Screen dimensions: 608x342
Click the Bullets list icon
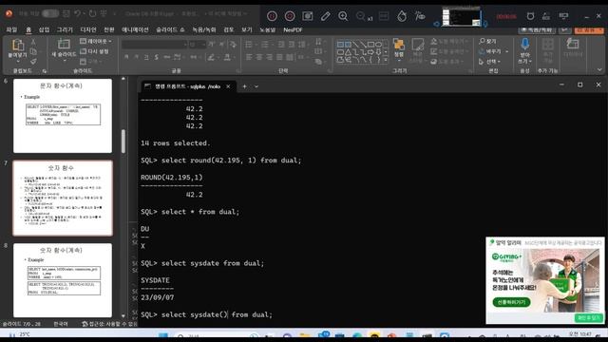(x=249, y=45)
